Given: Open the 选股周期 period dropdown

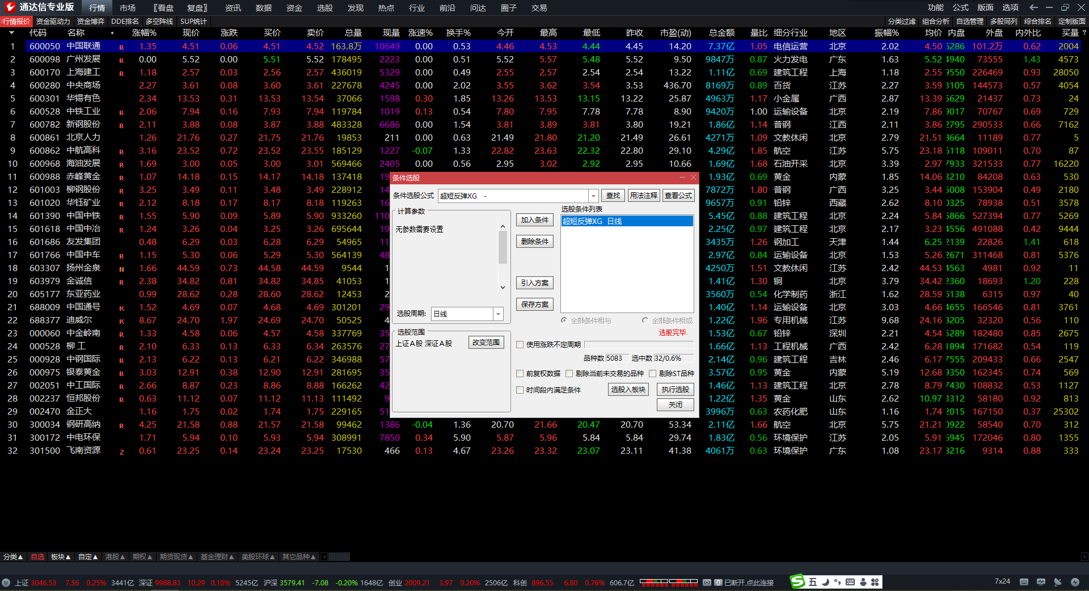Looking at the screenshot, I should point(498,314).
